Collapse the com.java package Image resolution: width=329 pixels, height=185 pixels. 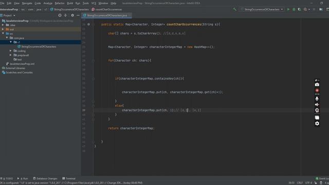coord(7,38)
